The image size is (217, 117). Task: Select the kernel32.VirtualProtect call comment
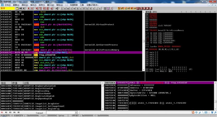pos(99,25)
